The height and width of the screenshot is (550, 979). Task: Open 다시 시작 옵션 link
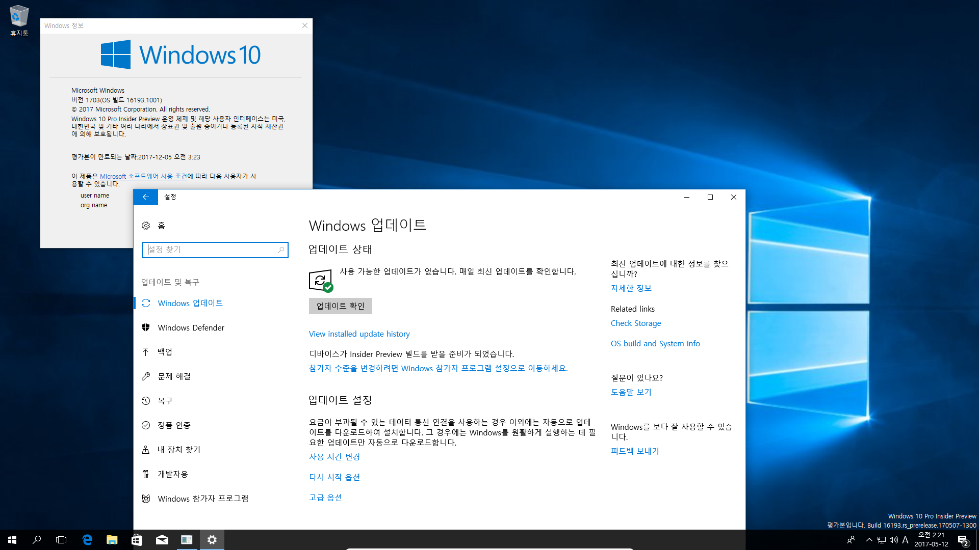[x=334, y=477]
